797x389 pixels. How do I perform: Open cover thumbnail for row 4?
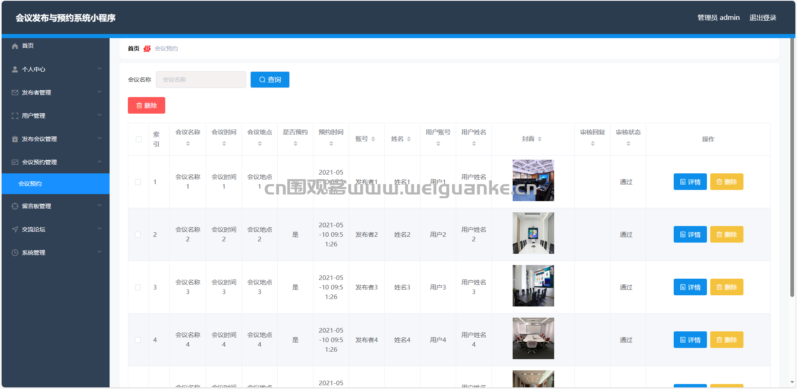533,338
